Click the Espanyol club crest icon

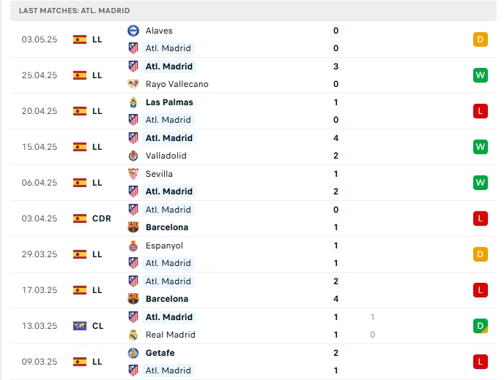(133, 246)
